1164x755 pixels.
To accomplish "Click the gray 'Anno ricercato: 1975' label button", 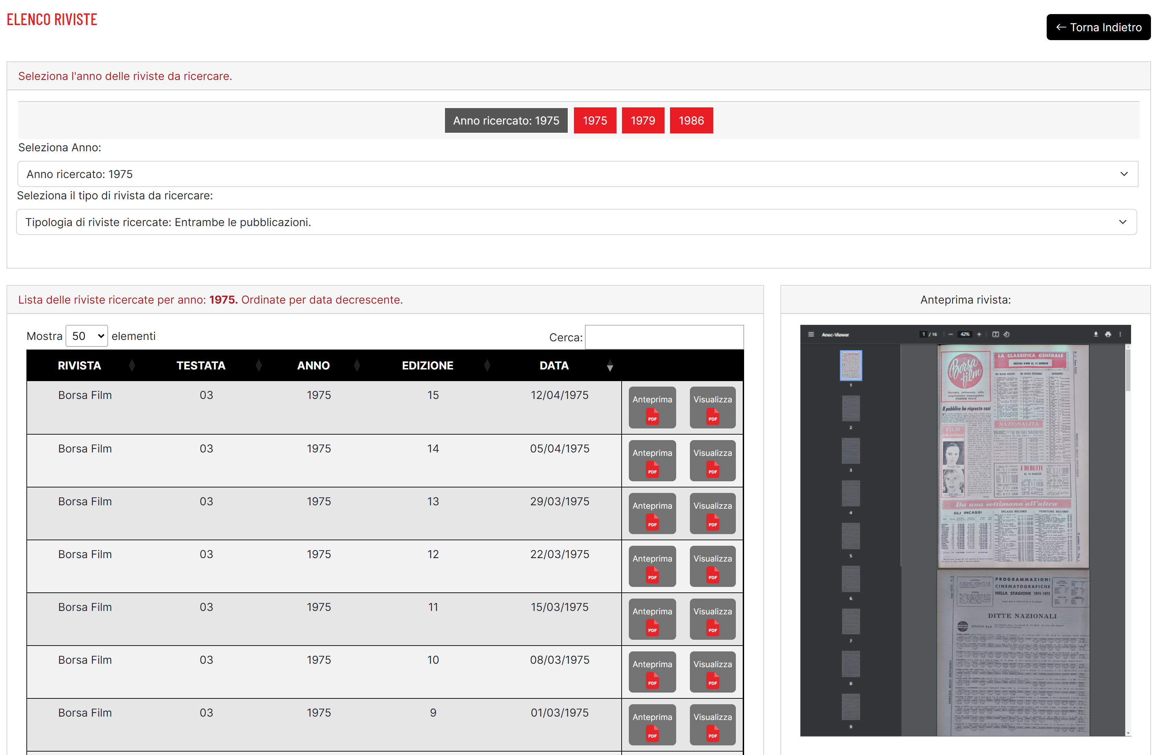I will (x=506, y=120).
